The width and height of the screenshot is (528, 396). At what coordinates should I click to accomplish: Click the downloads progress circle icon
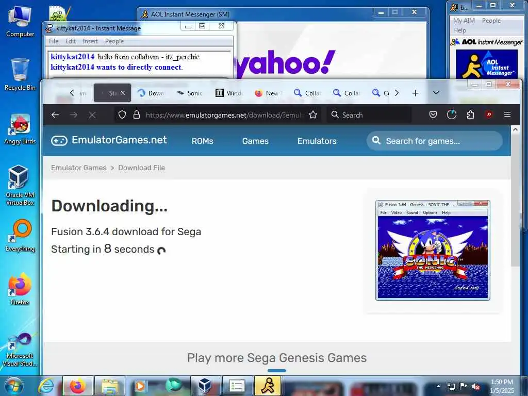[x=452, y=115]
